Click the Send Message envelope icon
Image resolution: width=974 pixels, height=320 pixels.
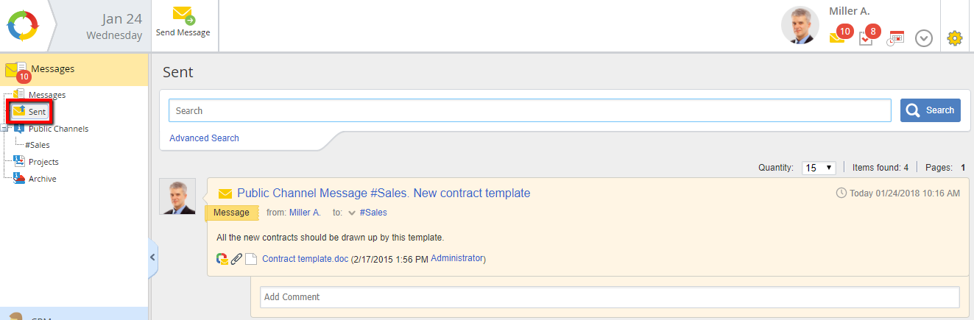point(183,15)
